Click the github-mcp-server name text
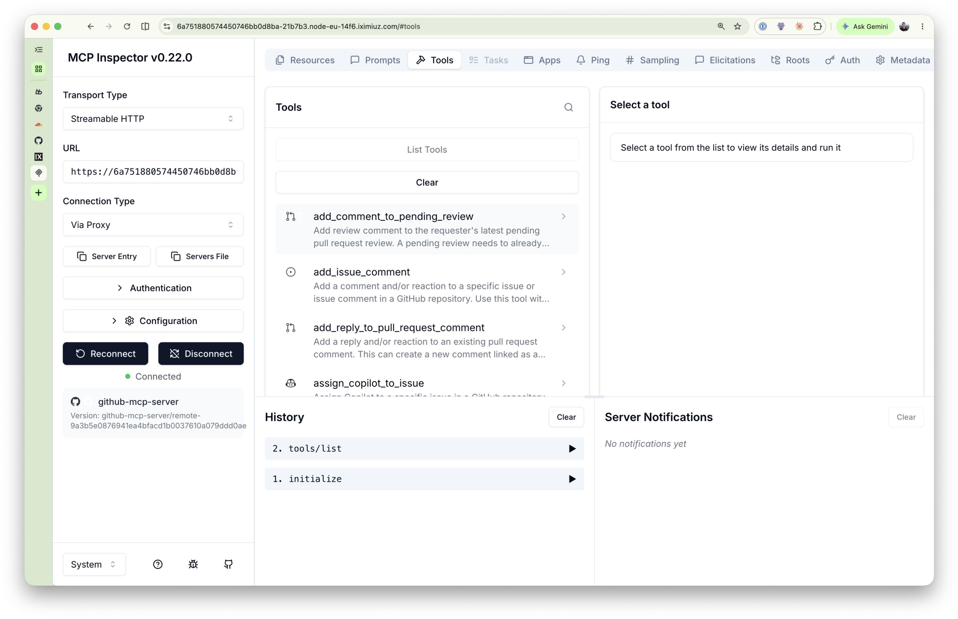The width and height of the screenshot is (958, 619). 138,402
